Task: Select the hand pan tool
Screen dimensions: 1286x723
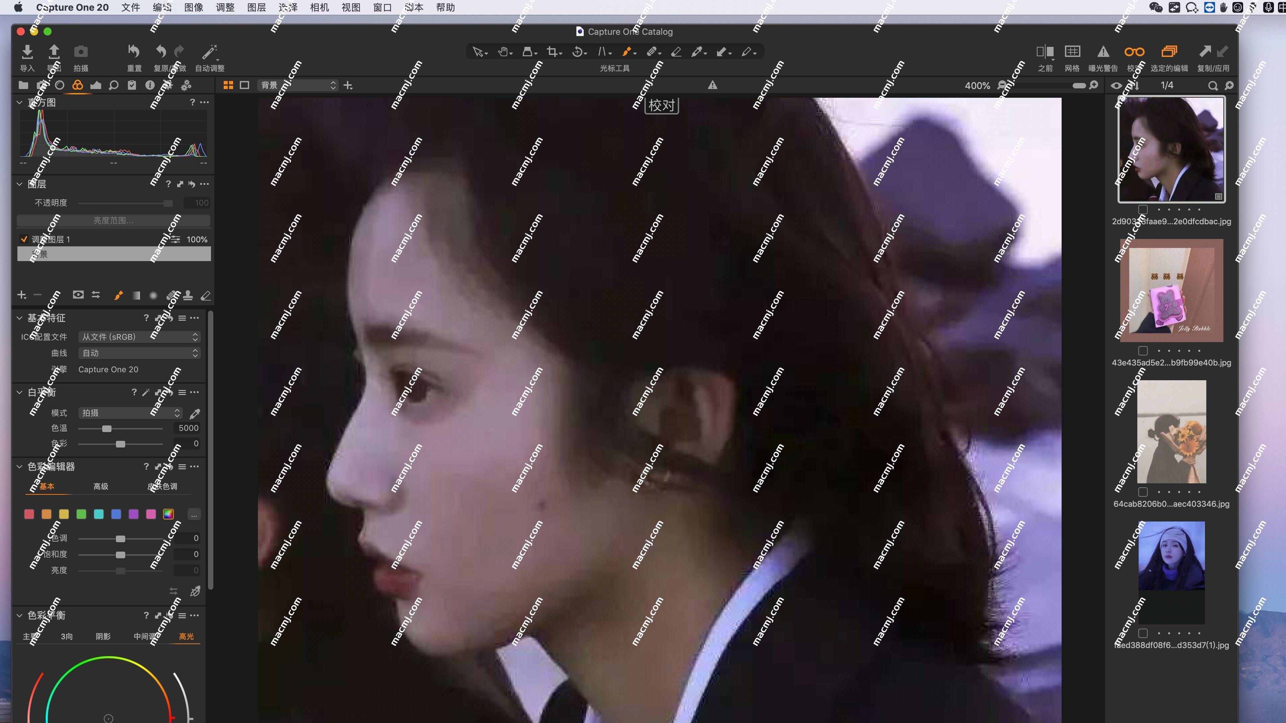Action: pos(503,52)
